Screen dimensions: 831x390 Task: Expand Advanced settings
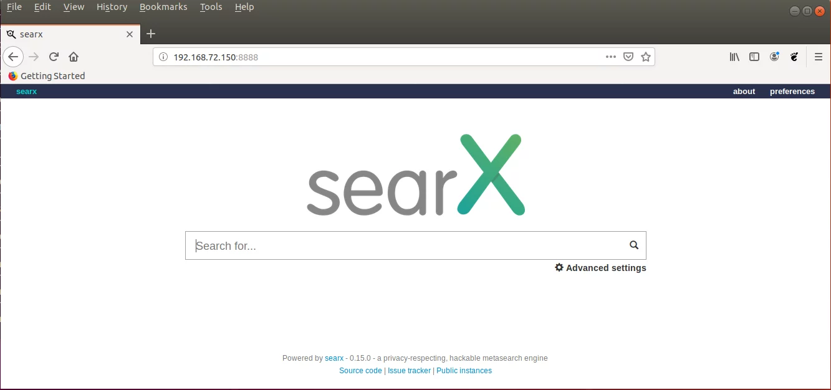[x=600, y=267]
